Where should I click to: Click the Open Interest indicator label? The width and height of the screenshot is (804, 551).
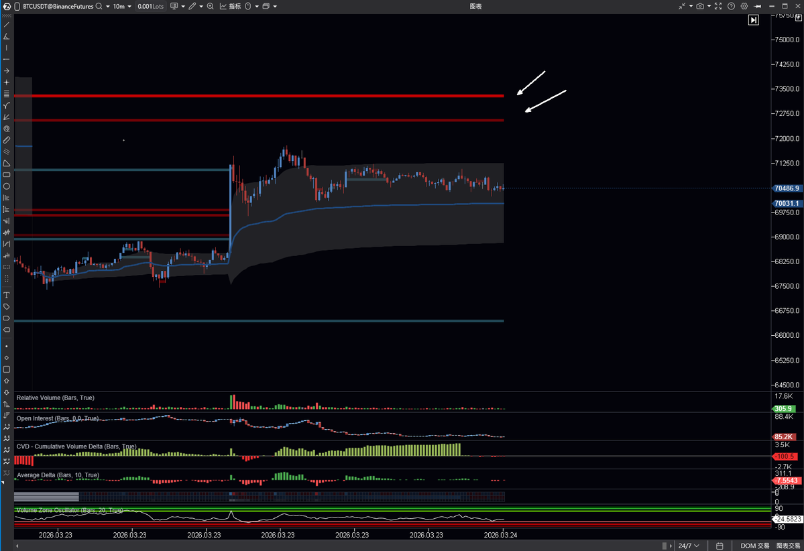point(58,418)
